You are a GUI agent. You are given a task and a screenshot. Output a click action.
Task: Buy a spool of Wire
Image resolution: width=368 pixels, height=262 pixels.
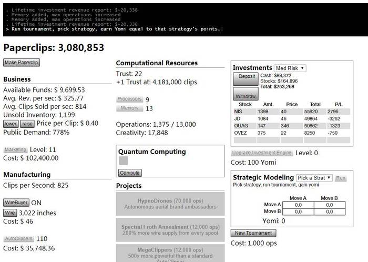[x=10, y=213]
